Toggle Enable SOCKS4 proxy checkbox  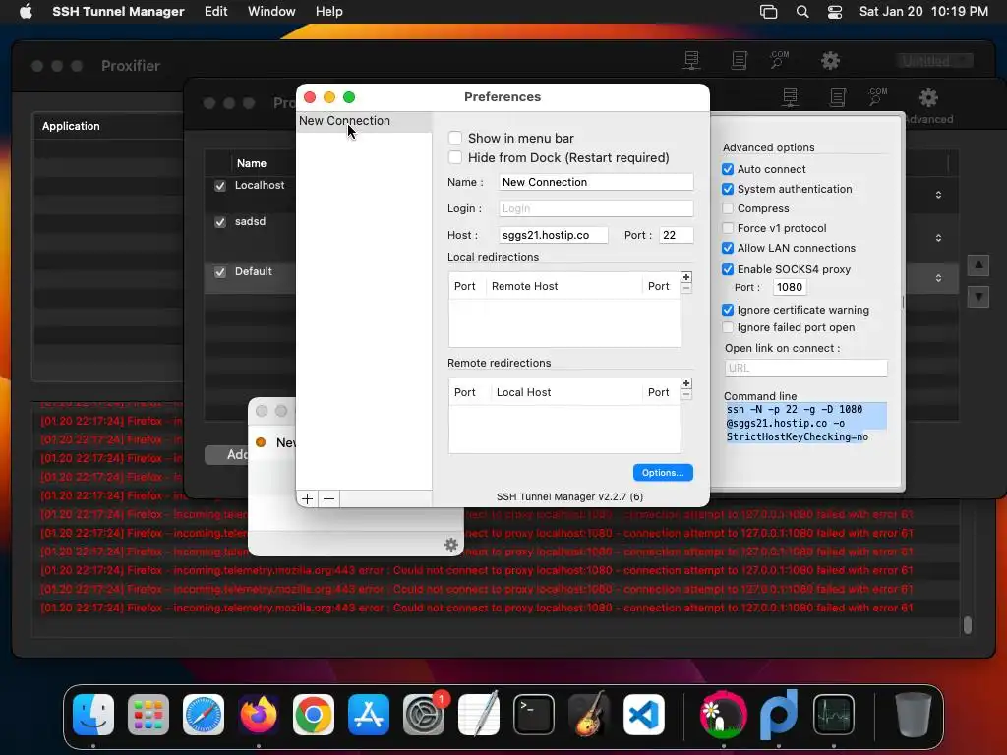[x=728, y=269]
